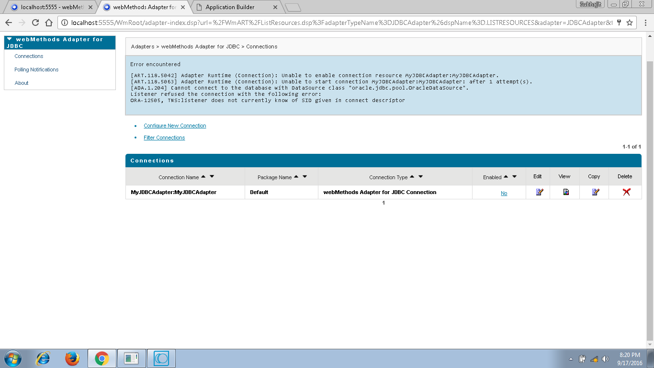Viewport: 654px width, 368px height.
Task: Click the network signal tray icon
Action: point(594,359)
